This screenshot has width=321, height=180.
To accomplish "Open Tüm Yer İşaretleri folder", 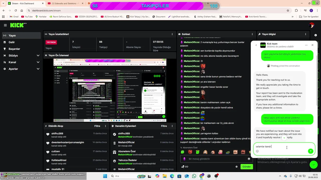I will pyautogui.click(x=309, y=17).
